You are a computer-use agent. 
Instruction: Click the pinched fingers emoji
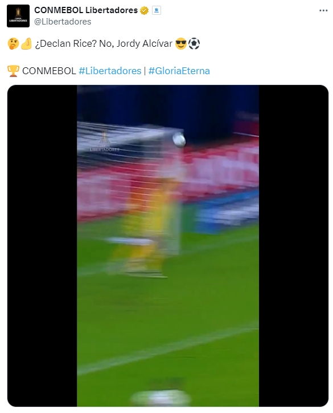click(26, 44)
